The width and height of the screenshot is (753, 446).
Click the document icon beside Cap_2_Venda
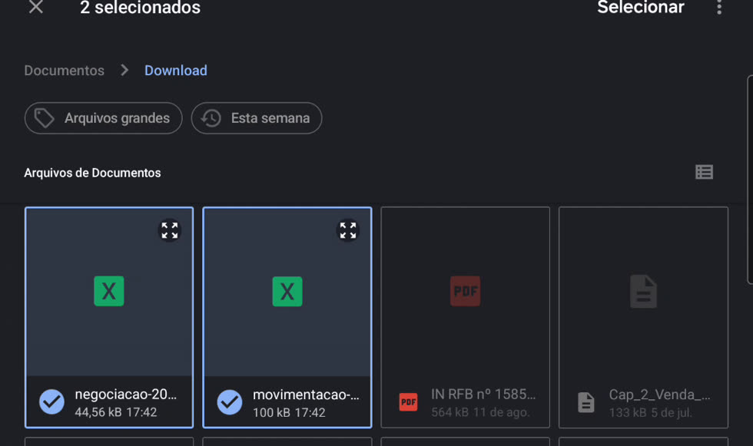[585, 402]
